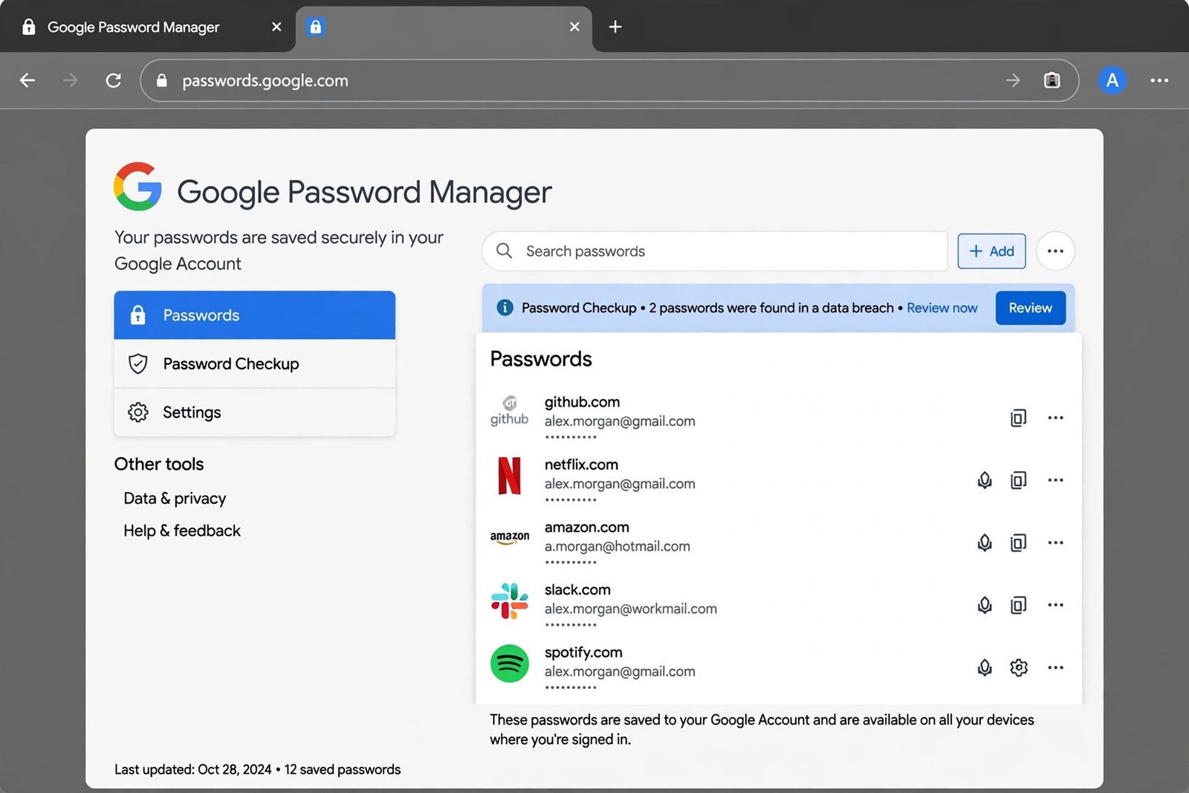This screenshot has width=1189, height=793.
Task: Click the alert icon in spotify.com row
Action: [x=985, y=667]
